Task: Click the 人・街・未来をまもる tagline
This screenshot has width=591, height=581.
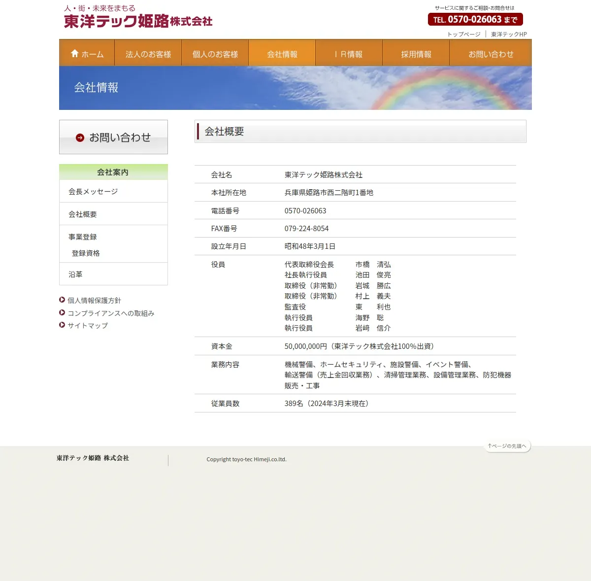Action: point(99,8)
